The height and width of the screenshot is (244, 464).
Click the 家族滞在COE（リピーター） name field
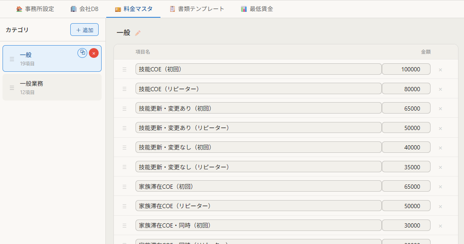pyautogui.click(x=259, y=206)
